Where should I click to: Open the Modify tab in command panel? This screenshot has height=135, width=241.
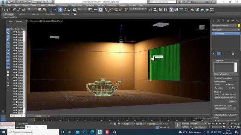coord(218,21)
